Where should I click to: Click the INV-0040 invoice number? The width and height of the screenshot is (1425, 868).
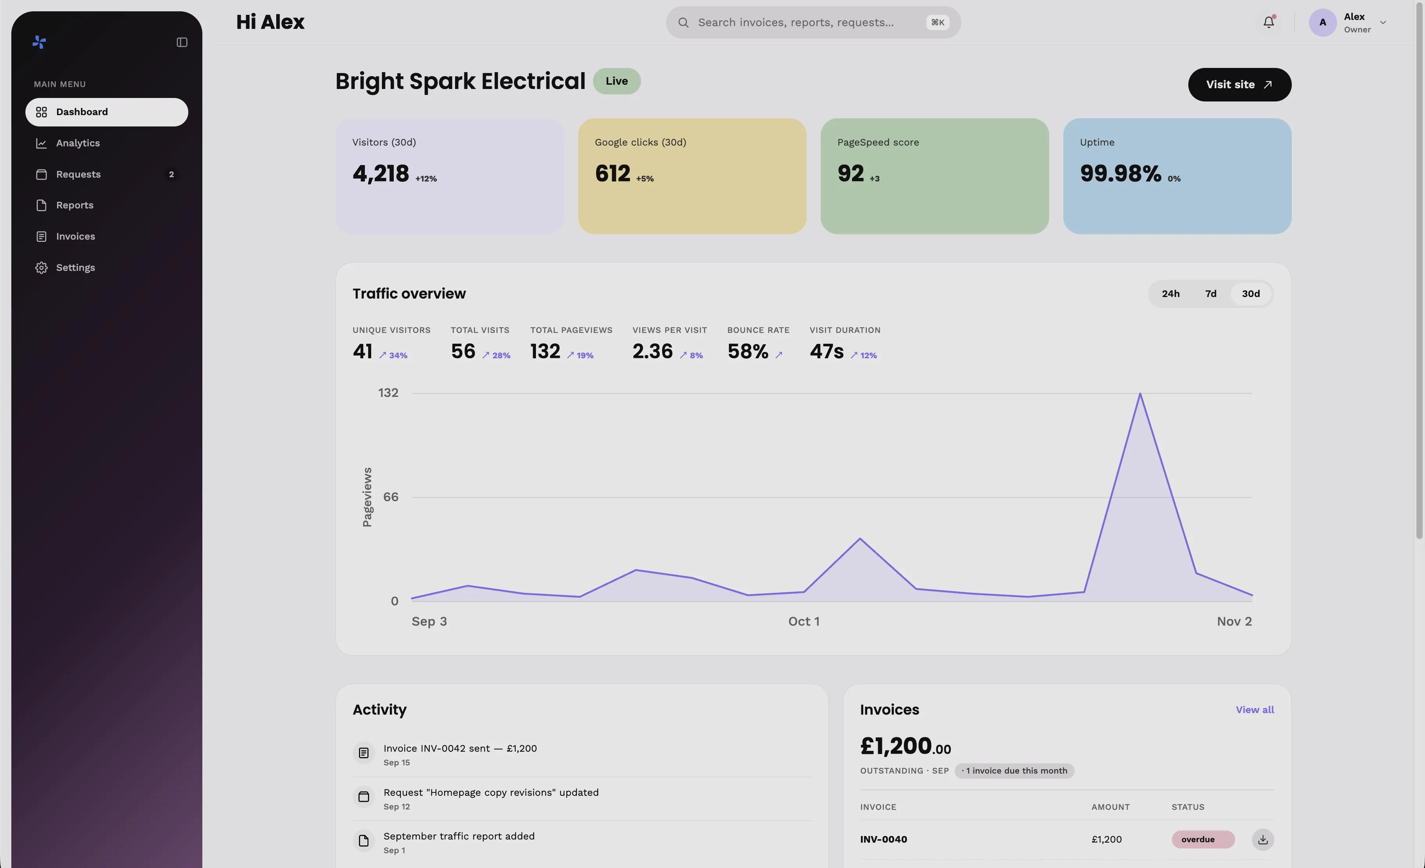tap(883, 839)
